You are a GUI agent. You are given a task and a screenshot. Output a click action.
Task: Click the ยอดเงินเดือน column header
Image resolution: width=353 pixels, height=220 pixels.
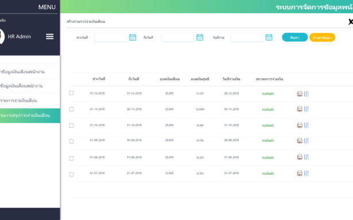170,79
